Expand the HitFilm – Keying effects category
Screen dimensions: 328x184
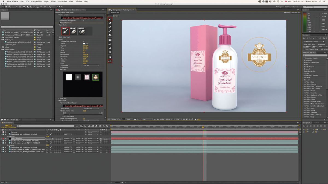(303, 99)
